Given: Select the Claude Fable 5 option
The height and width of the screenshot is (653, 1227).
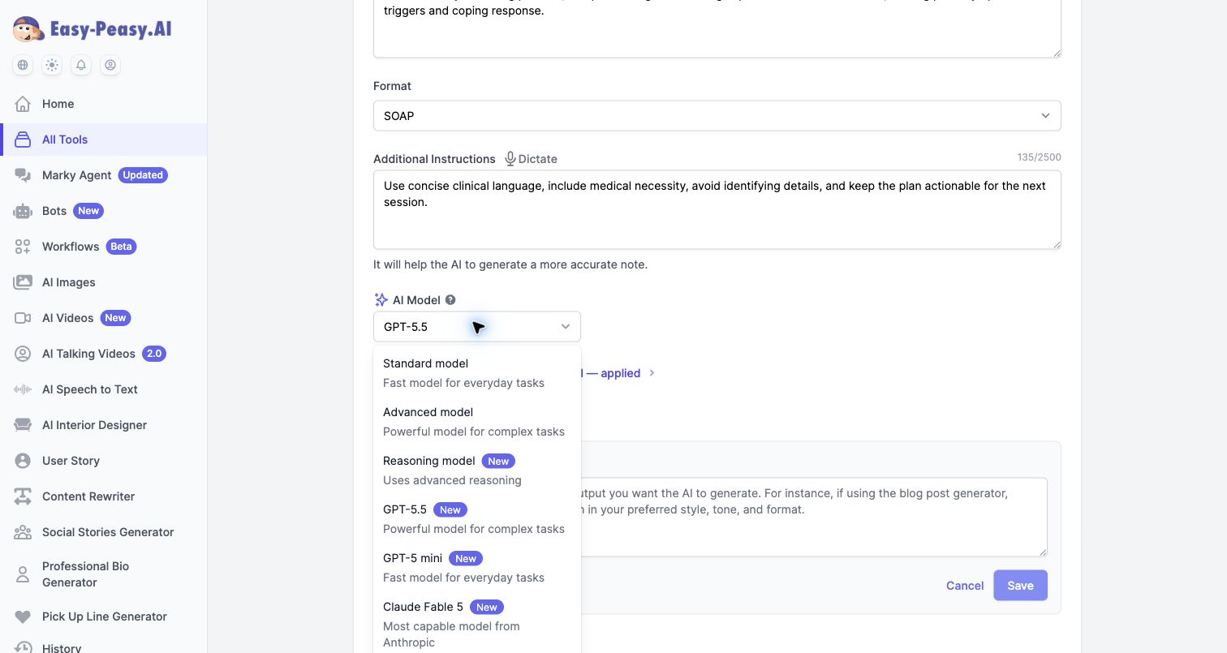Looking at the screenshot, I should [477, 625].
